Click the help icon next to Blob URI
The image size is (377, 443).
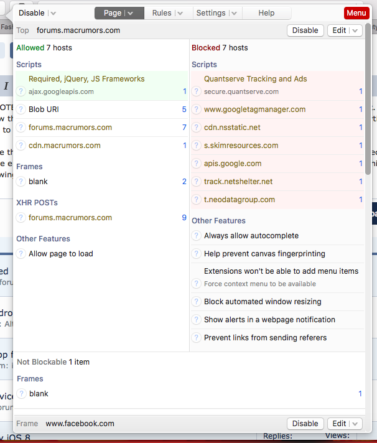pyautogui.click(x=21, y=110)
